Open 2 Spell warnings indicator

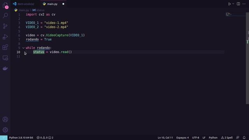[227, 138]
